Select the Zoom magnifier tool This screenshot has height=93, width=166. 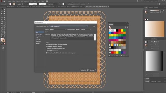pos(4,36)
